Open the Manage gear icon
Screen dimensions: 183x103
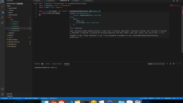pyautogui.click(x=3, y=94)
